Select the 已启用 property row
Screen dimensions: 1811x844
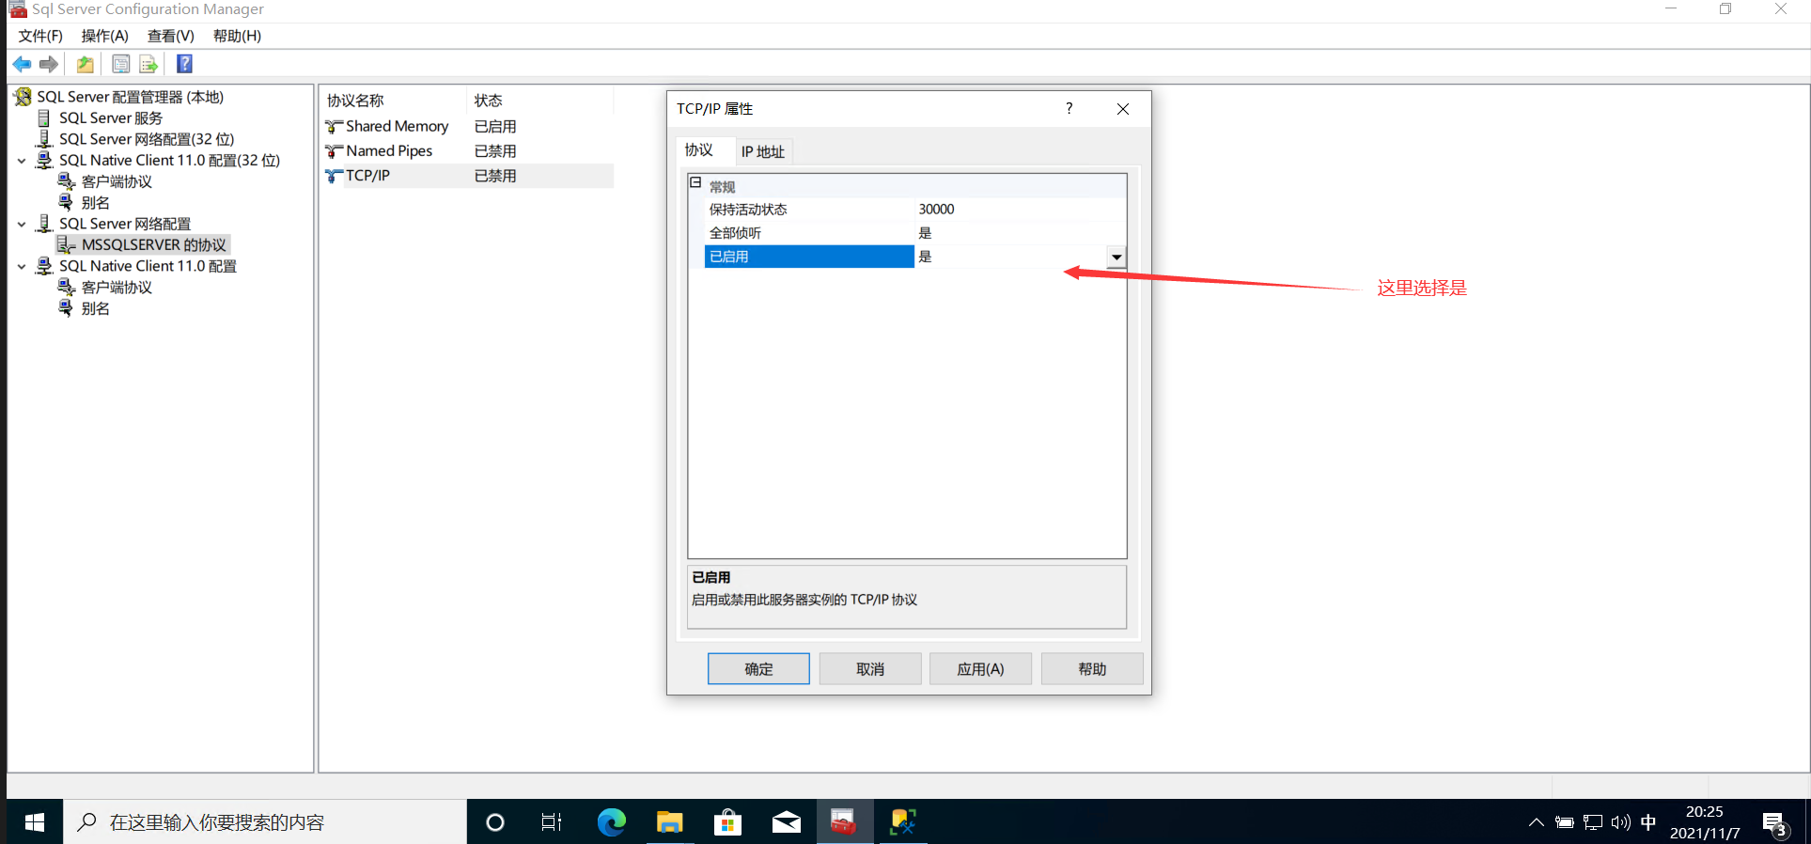(915, 257)
